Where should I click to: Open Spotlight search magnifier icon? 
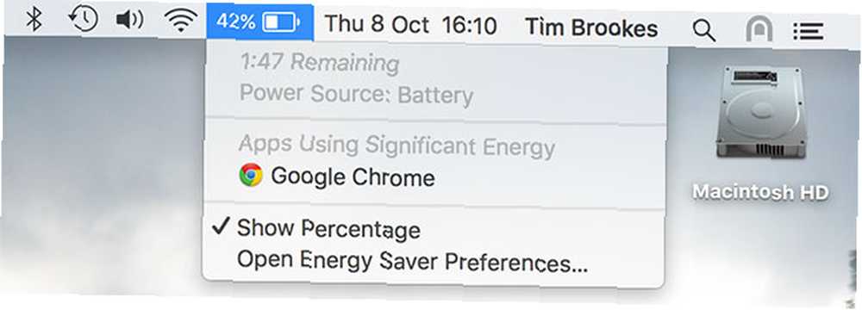[x=703, y=29]
